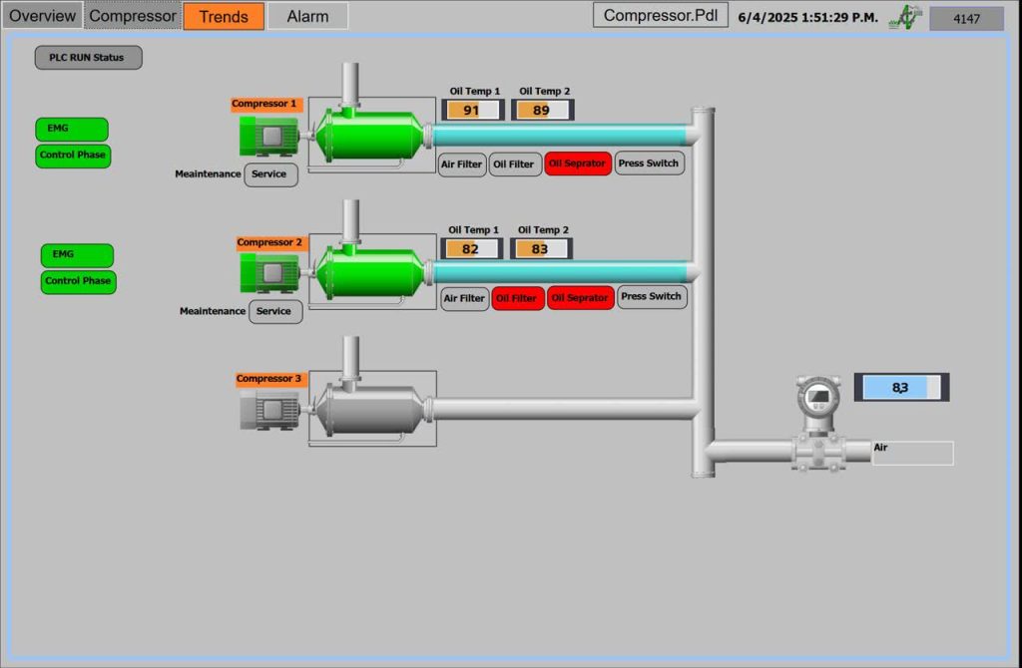1022x668 pixels.
Task: Click the PLC RUN Status button
Action: coord(88,58)
